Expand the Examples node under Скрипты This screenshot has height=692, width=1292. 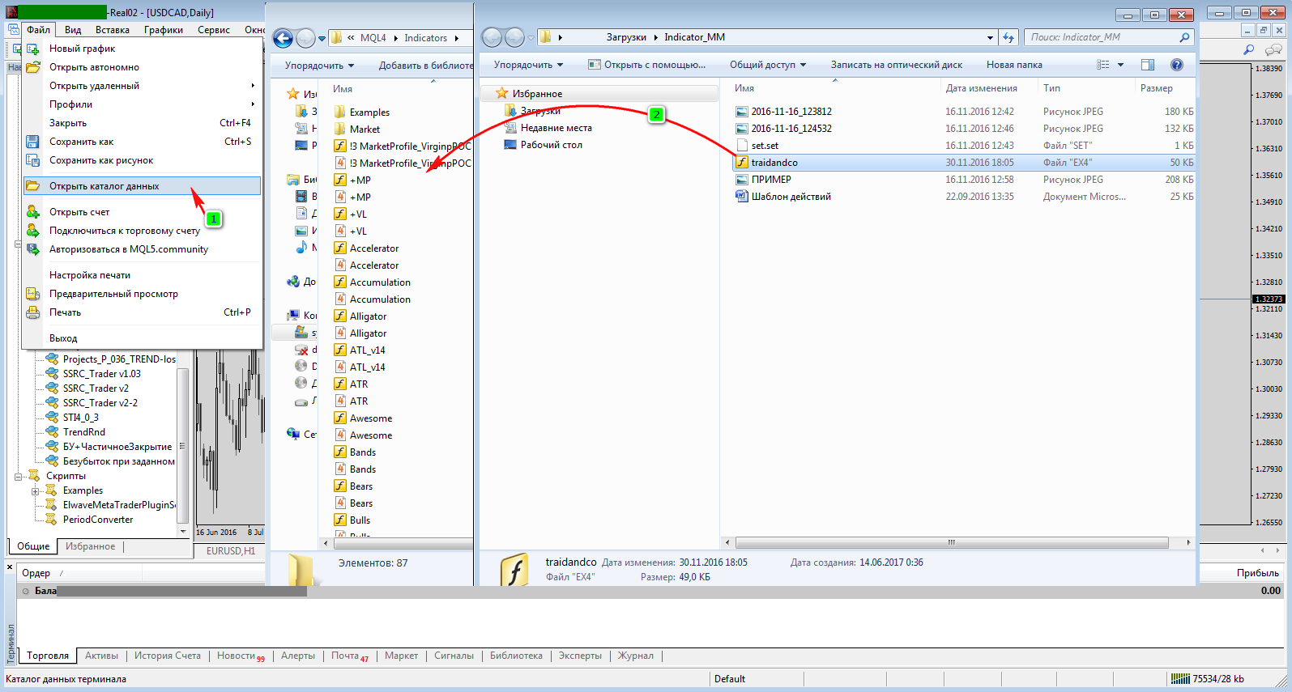[x=35, y=491]
